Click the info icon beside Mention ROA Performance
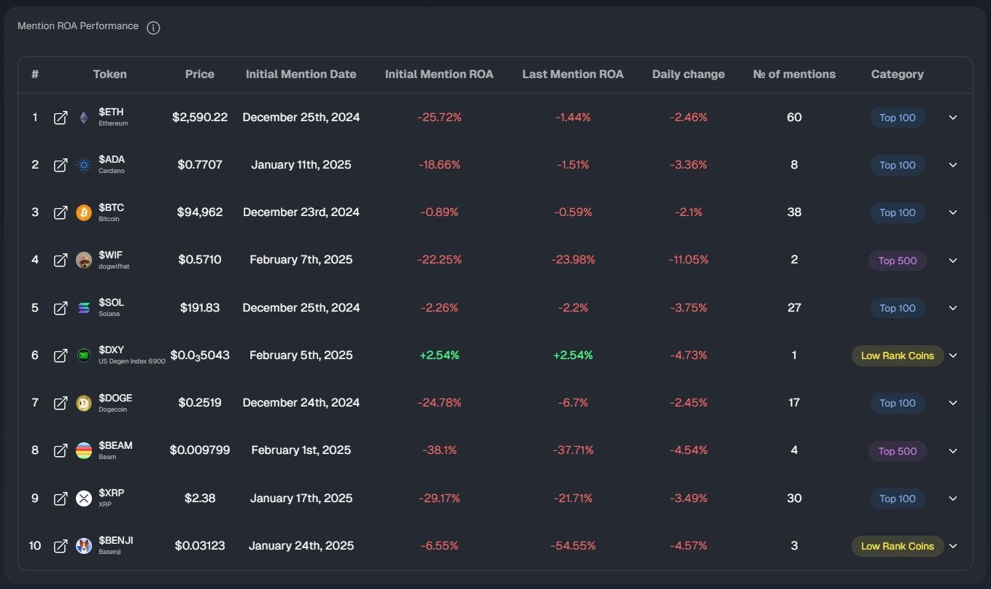 click(153, 28)
